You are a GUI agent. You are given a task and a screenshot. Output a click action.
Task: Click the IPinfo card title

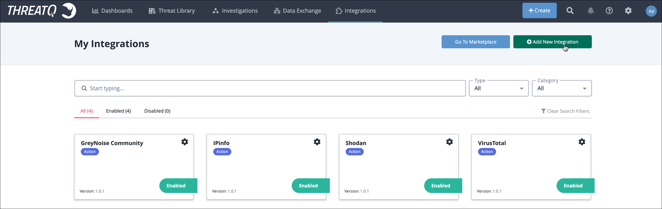(221, 143)
